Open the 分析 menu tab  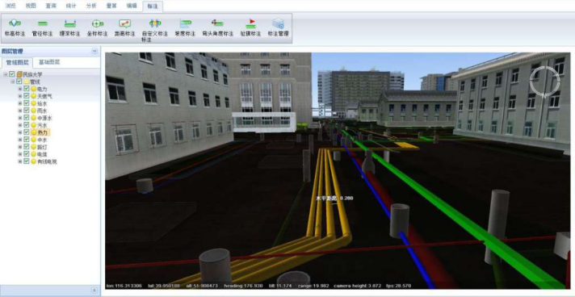coord(91,6)
